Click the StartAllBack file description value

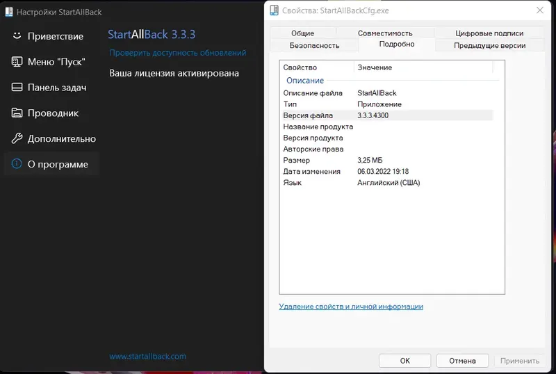coord(377,93)
